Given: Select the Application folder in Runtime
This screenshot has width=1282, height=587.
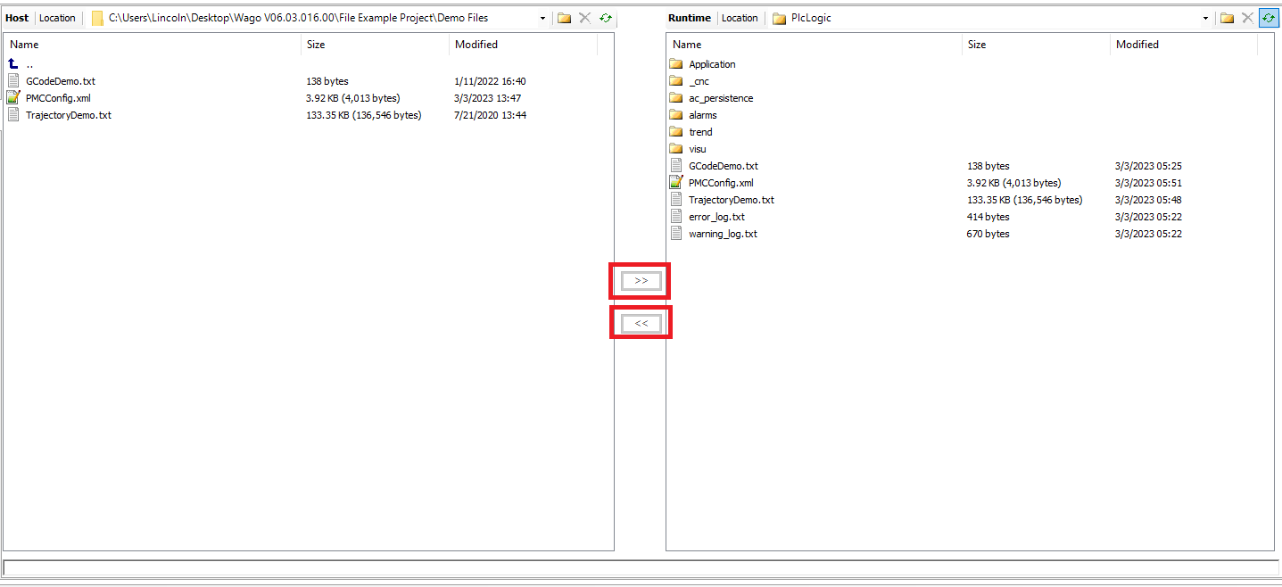Looking at the screenshot, I should coord(712,64).
